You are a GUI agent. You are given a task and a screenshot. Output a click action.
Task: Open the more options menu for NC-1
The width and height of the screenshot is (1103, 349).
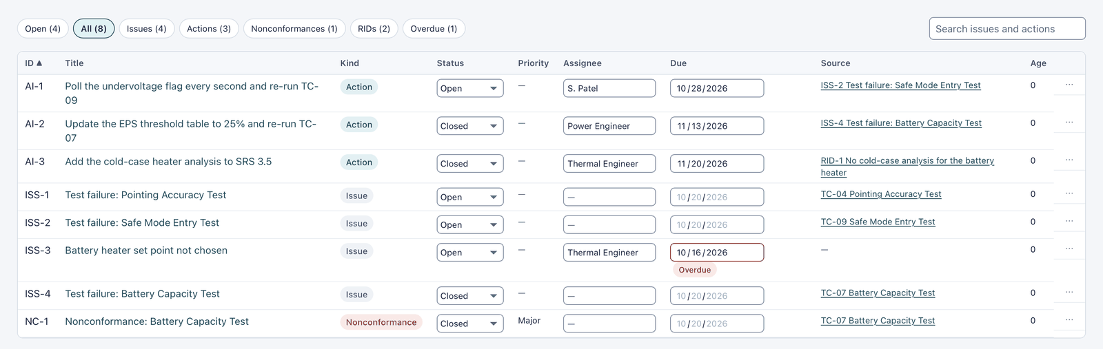click(1069, 320)
